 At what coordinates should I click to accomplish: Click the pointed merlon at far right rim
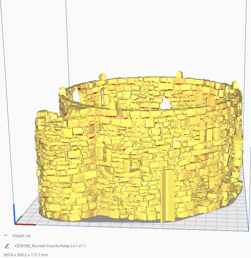point(236,85)
